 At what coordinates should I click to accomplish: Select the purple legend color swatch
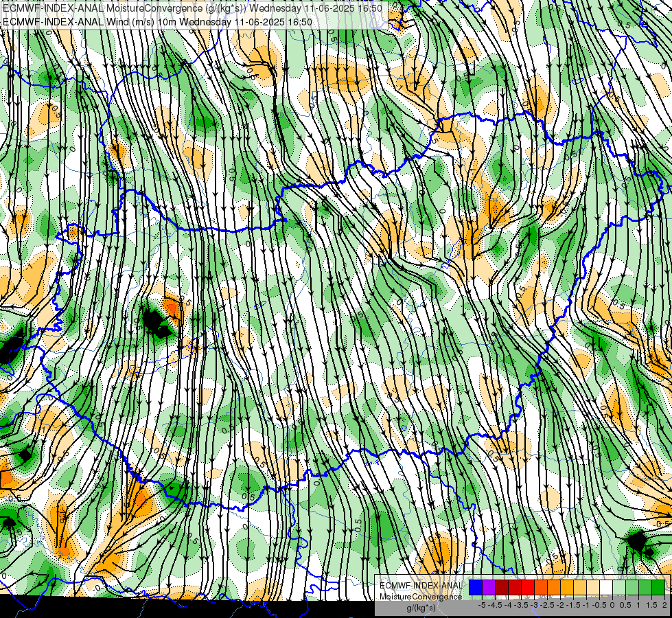click(489, 588)
